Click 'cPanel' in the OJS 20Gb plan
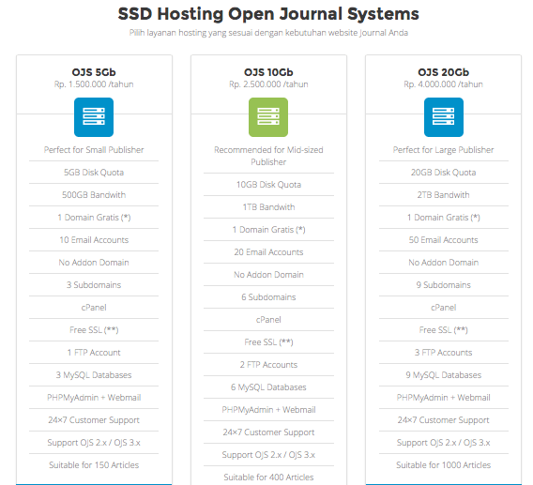533x485 pixels. [x=444, y=308]
